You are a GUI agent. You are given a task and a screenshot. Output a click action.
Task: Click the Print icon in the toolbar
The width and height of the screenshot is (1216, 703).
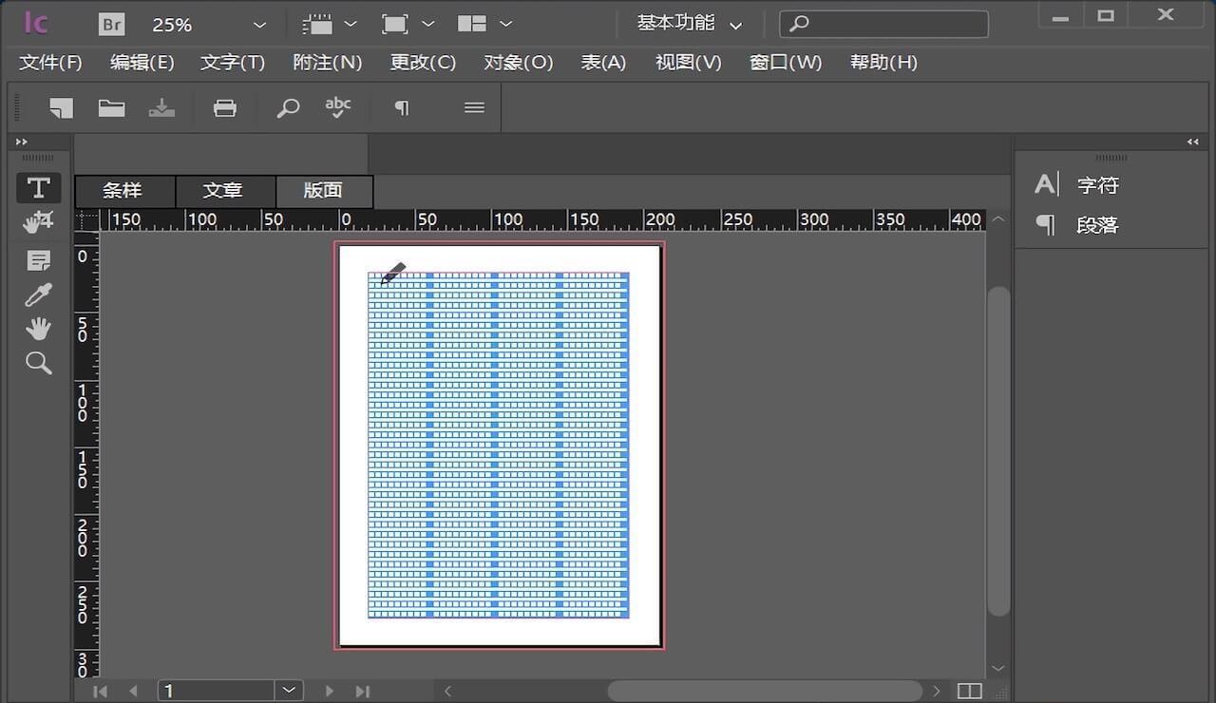[225, 108]
